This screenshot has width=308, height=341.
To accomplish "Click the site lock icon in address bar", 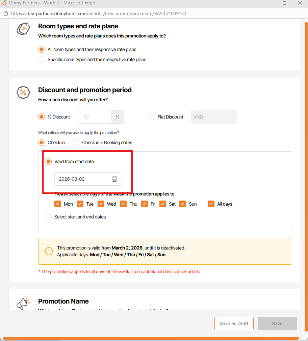I will [x=5, y=14].
